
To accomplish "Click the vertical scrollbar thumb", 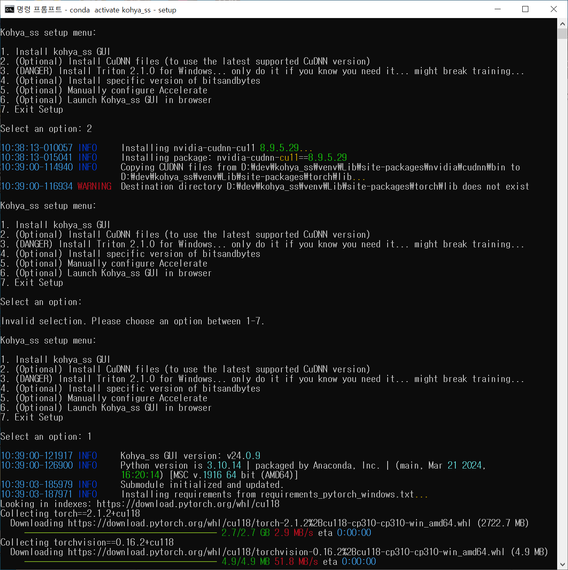I will click(x=562, y=34).
